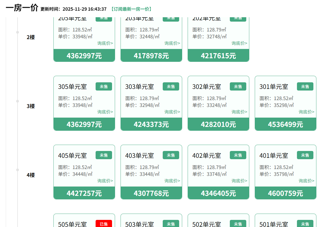
Task: Click 询底价 link for unit 302
Action: pos(239,112)
